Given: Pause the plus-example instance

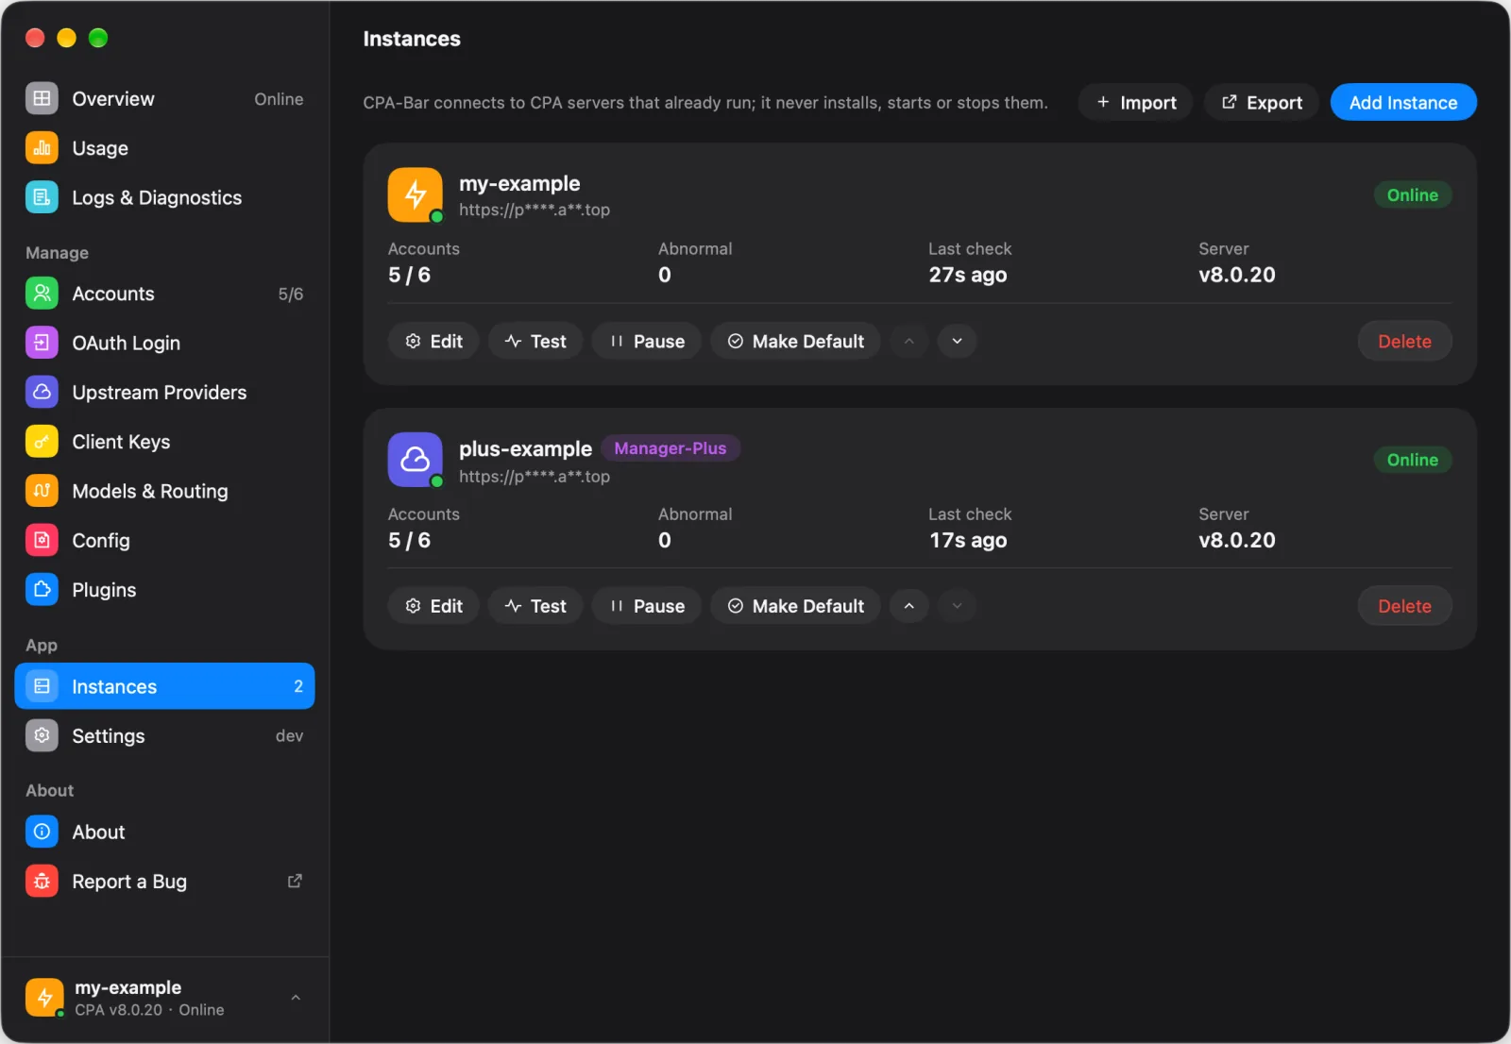Looking at the screenshot, I should click(x=647, y=606).
